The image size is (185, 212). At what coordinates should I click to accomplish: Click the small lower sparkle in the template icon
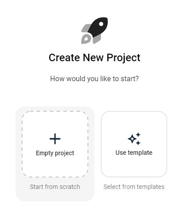pyautogui.click(x=138, y=143)
